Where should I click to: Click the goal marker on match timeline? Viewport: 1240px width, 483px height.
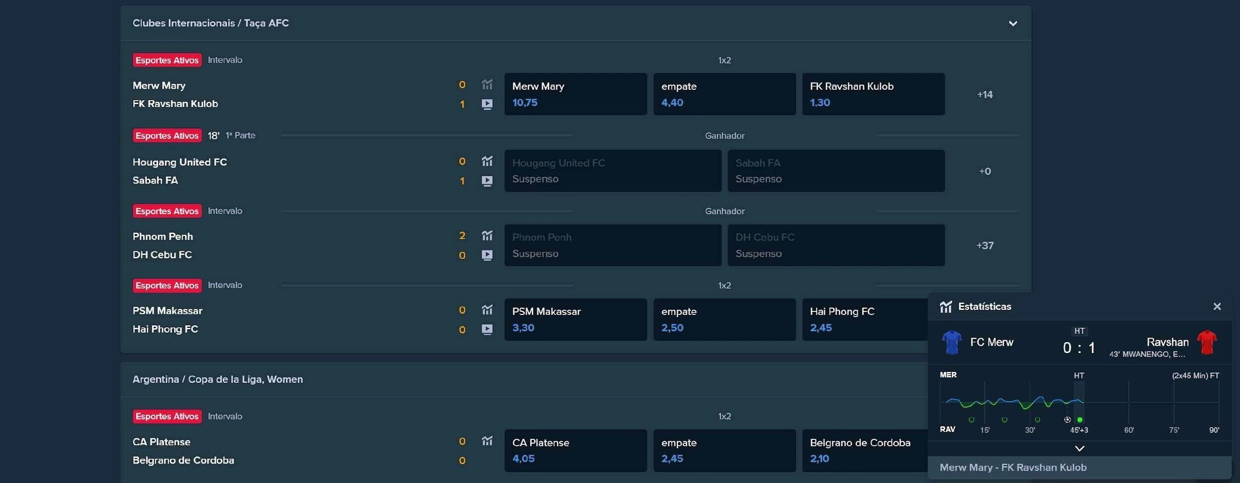tap(1067, 420)
